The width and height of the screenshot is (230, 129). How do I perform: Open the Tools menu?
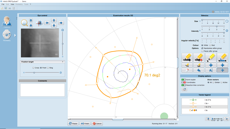pyautogui.click(x=26, y=4)
